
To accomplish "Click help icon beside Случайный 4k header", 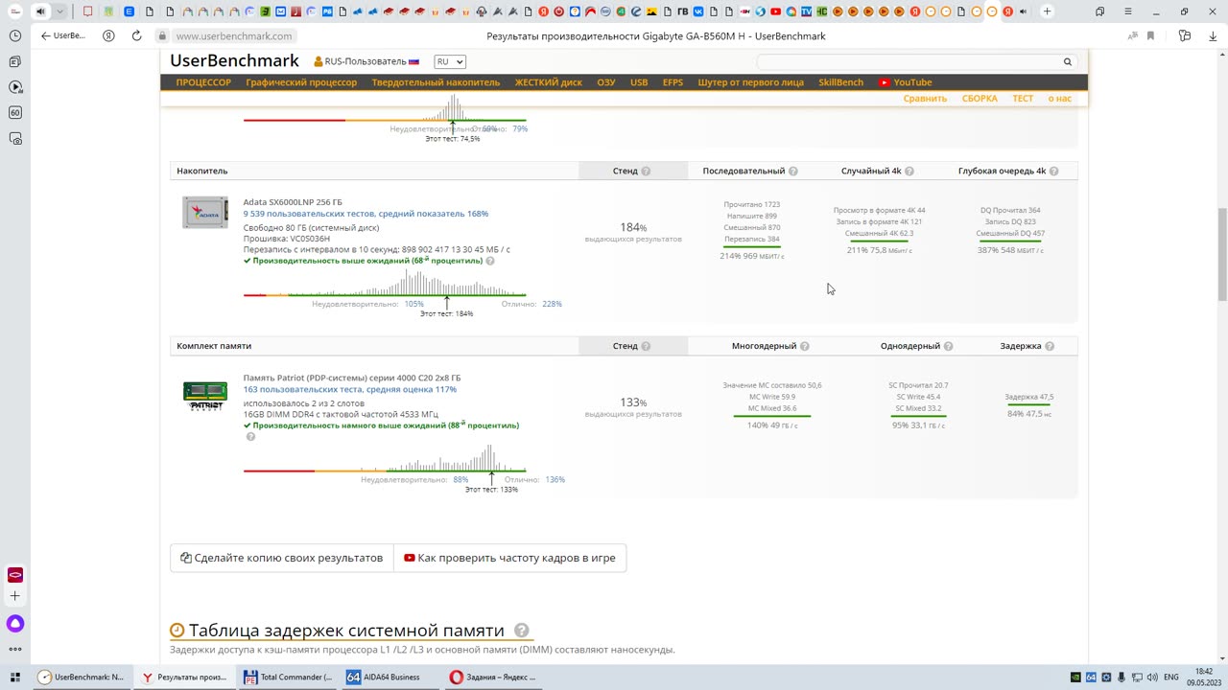I will pyautogui.click(x=909, y=172).
